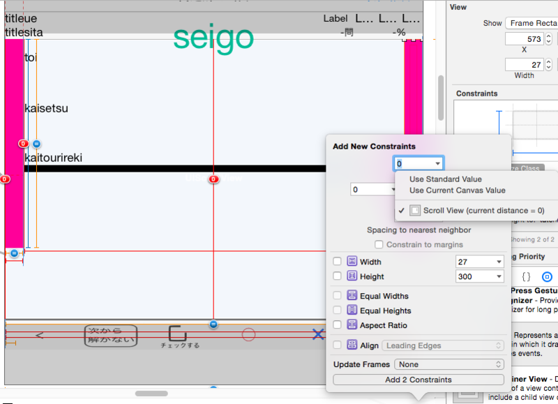Select the magenta view on right side
This screenshot has height=404, width=558.
pos(413,85)
